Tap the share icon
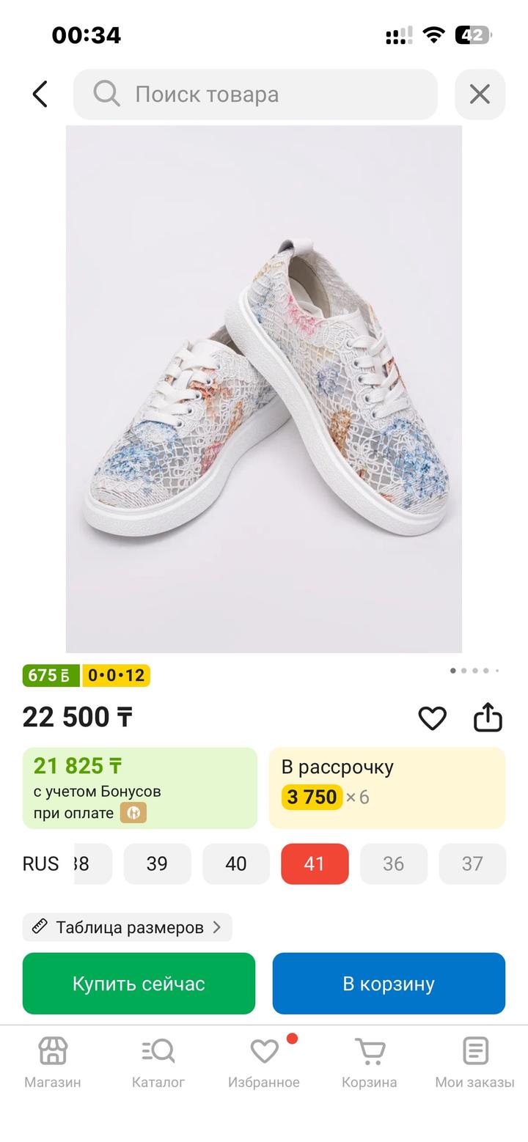Screen dimensions: 528x1142 tap(488, 718)
